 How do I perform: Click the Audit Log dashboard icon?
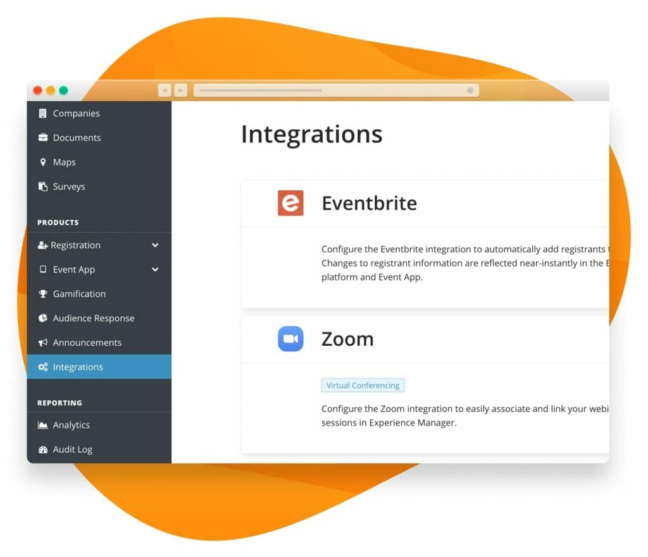[42, 450]
